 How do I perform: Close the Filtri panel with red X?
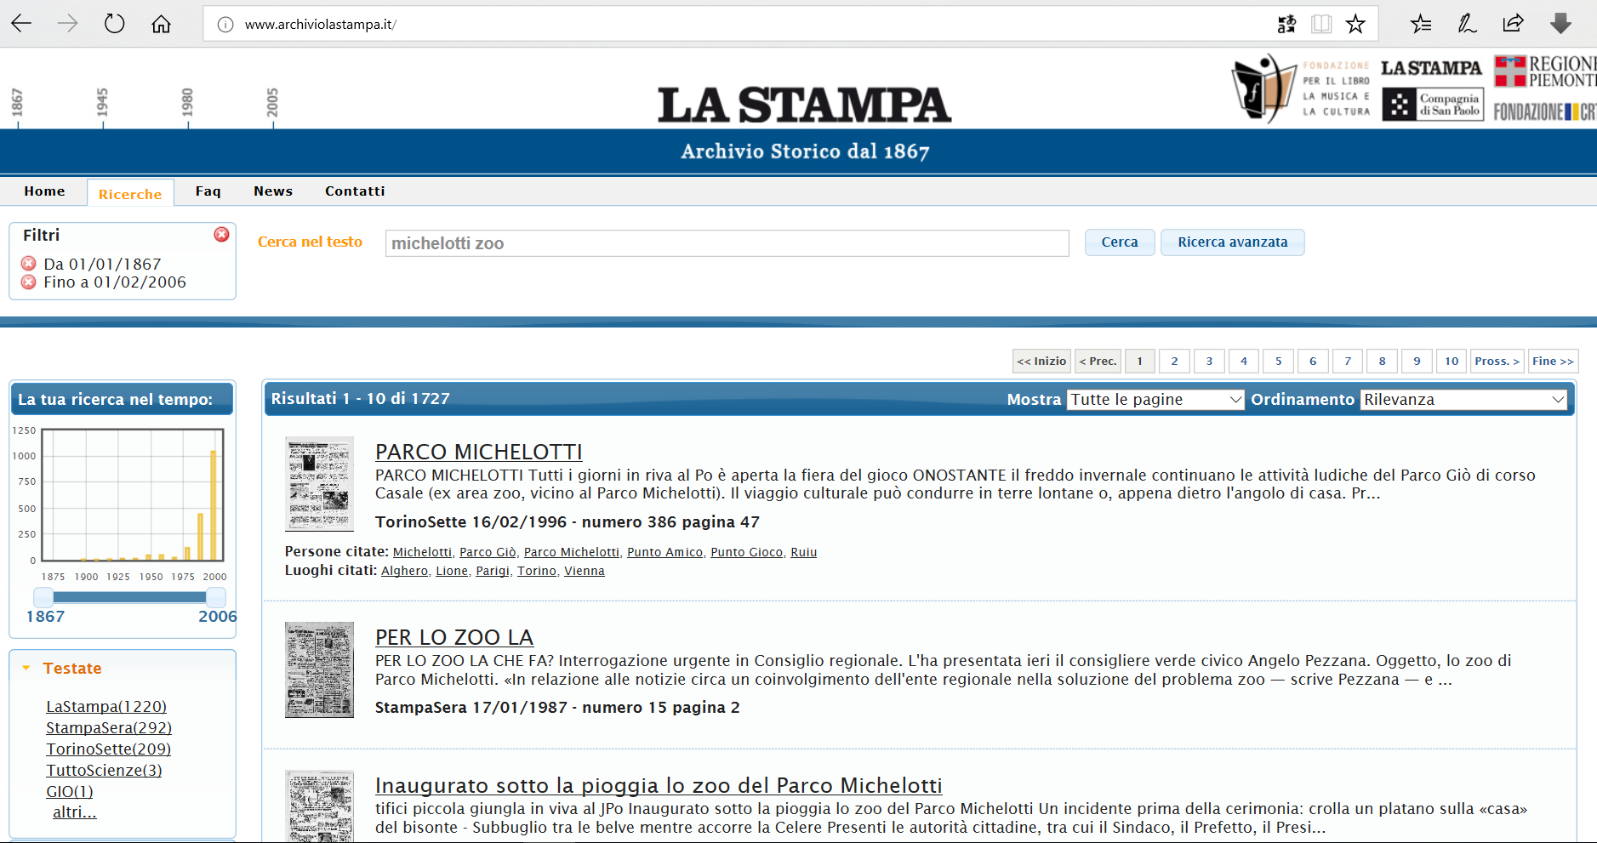click(221, 234)
